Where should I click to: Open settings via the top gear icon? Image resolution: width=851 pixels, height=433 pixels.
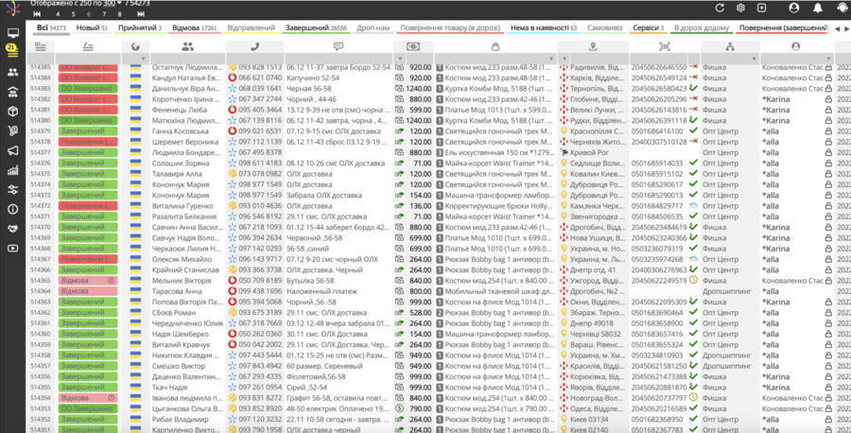click(x=740, y=8)
